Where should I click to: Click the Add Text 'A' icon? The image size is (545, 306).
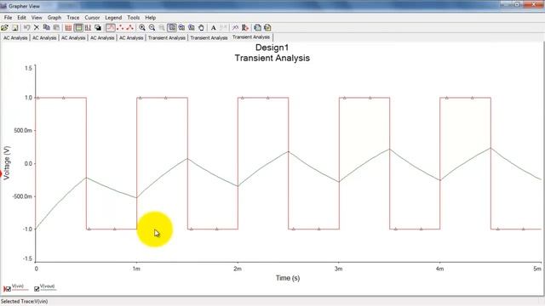214,28
